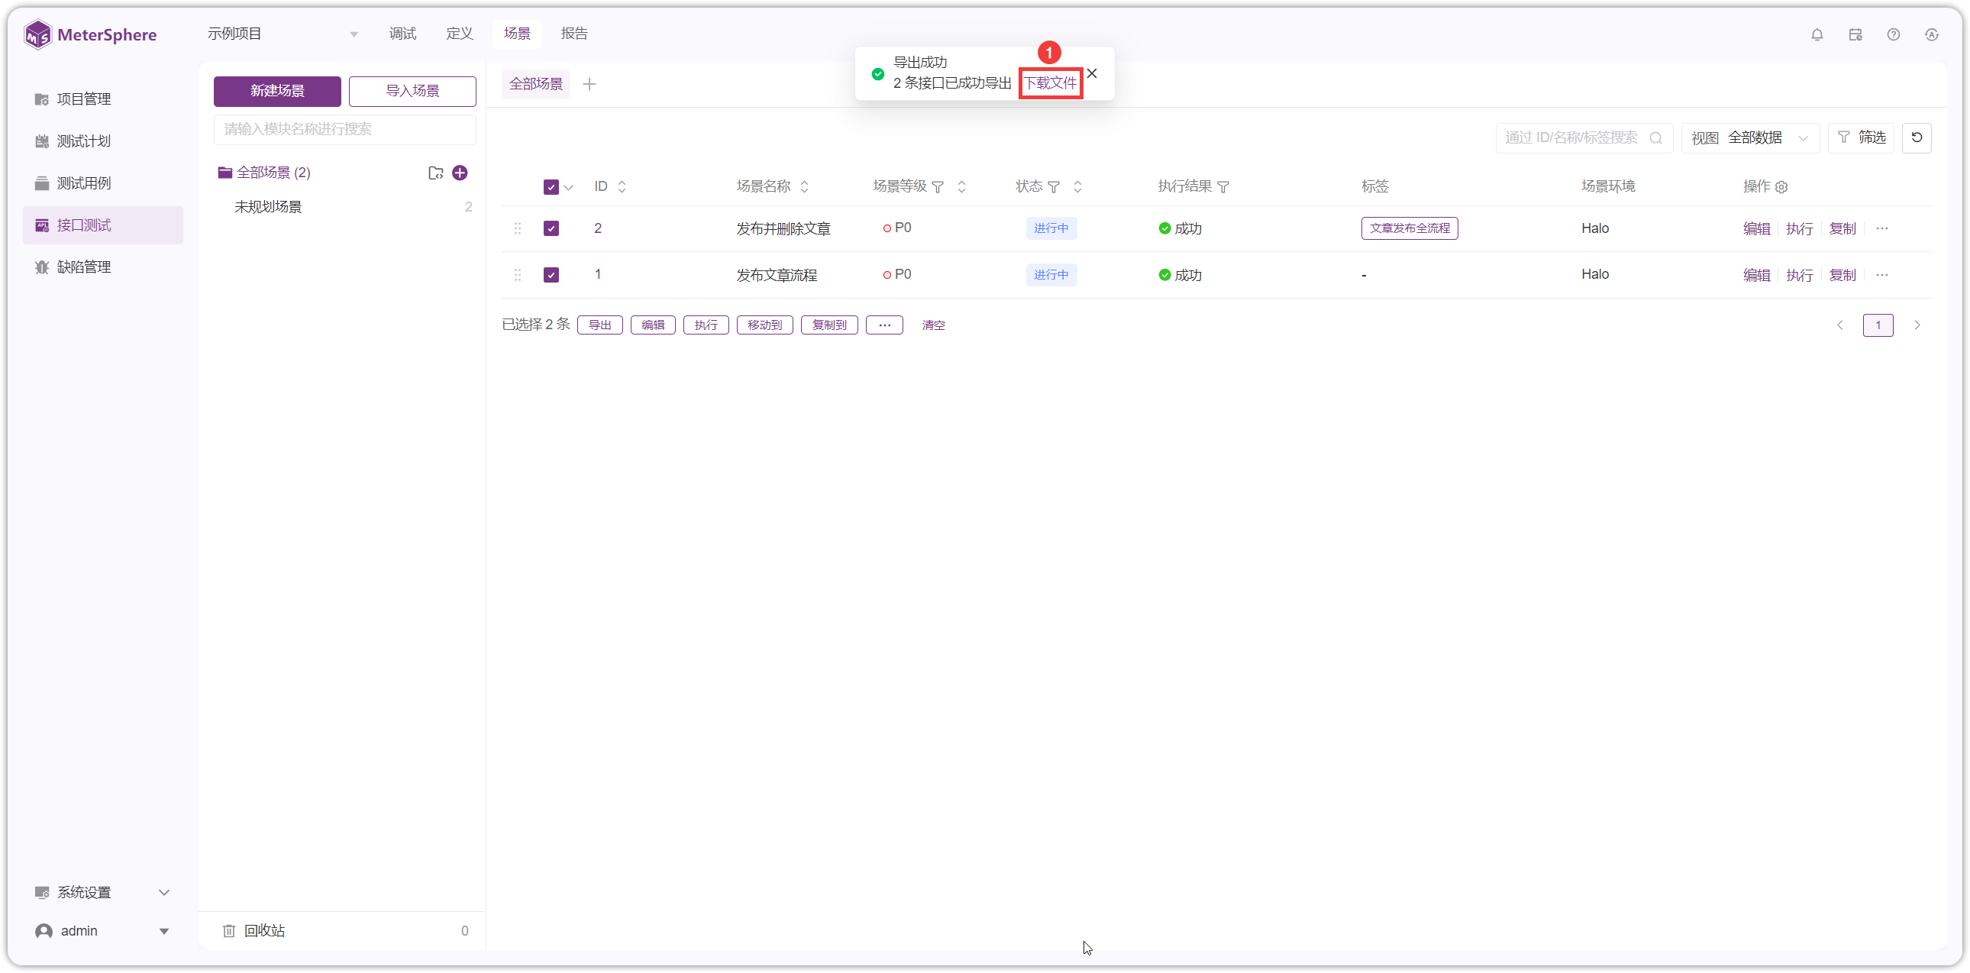Click the 新建场景 button
Image resolution: width=1970 pixels, height=973 pixels.
pyautogui.click(x=277, y=91)
